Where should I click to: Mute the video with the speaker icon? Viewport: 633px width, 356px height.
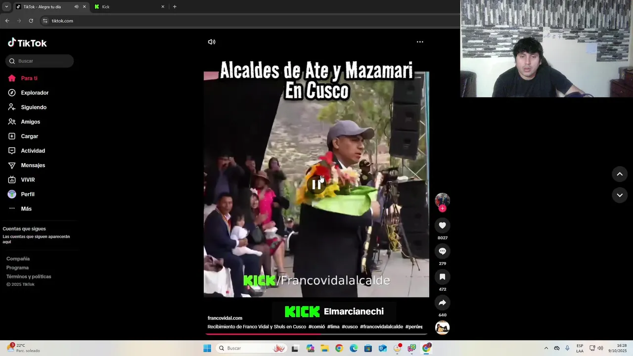click(x=212, y=42)
